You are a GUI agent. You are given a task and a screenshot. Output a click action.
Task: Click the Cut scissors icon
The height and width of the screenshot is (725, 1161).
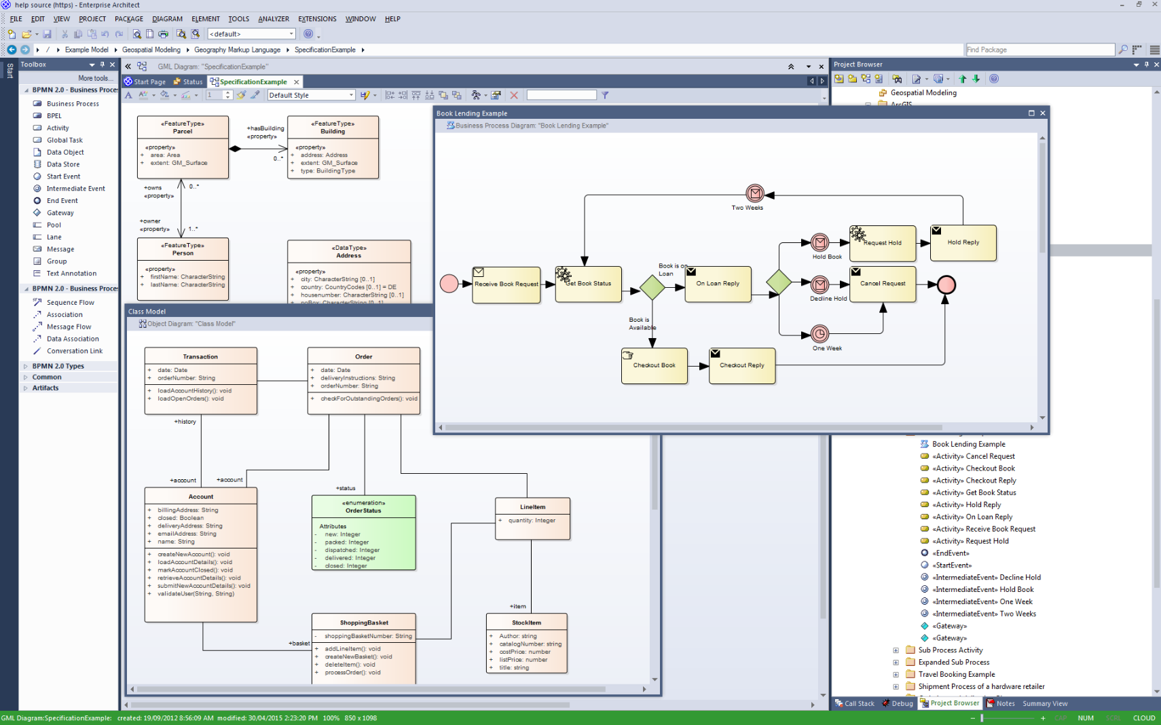click(64, 34)
